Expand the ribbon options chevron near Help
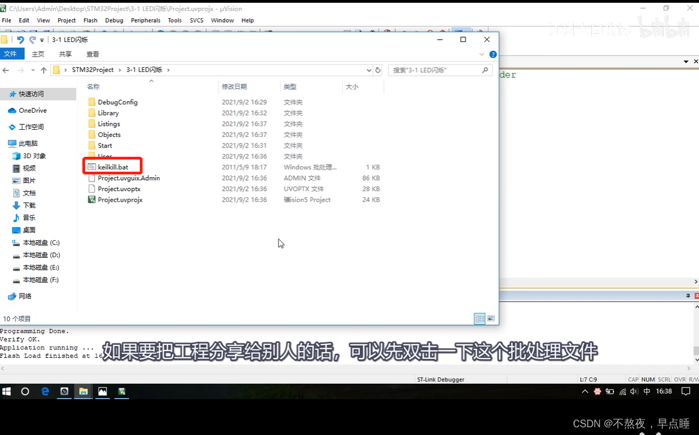 click(482, 54)
